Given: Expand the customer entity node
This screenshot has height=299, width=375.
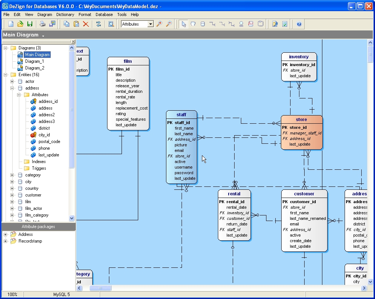Looking at the screenshot, I should tap(12, 195).
